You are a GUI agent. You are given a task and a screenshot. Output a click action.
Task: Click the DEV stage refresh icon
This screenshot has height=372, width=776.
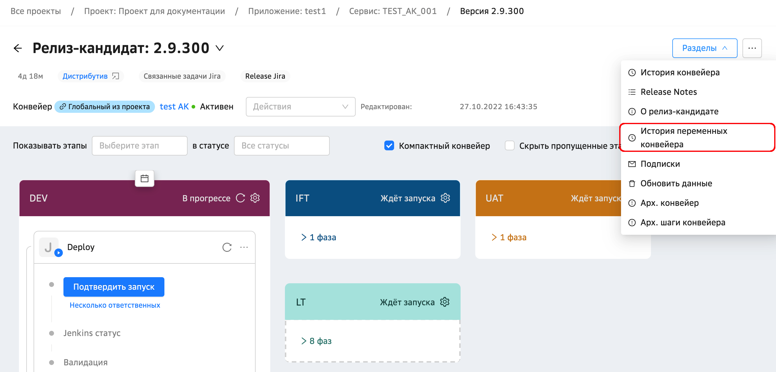click(240, 198)
